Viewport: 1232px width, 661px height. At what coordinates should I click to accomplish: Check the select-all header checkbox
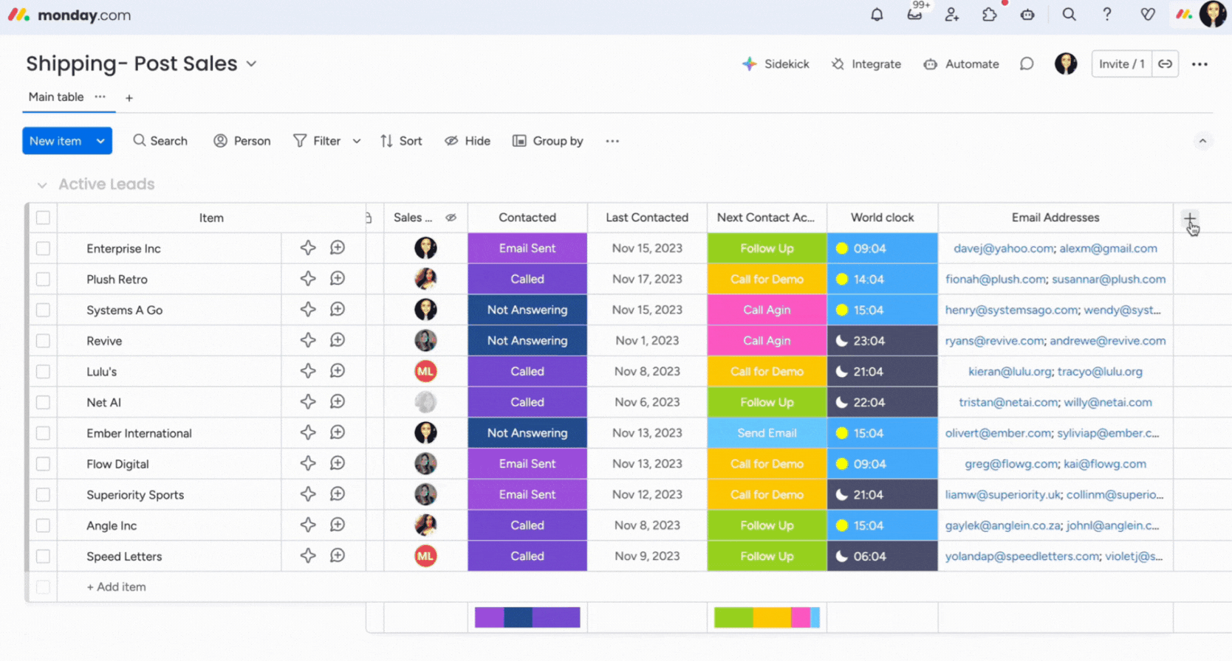[43, 218]
